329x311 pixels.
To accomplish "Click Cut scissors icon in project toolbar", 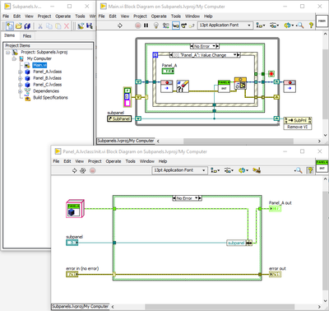I will click(40, 26).
